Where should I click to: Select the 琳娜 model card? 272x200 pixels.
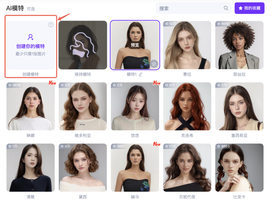(31, 106)
